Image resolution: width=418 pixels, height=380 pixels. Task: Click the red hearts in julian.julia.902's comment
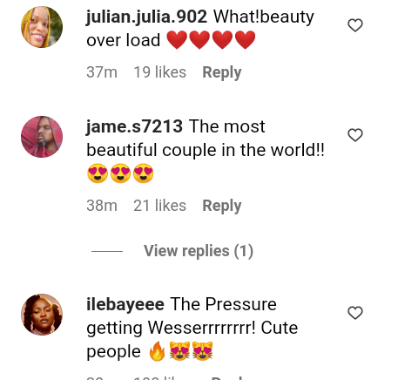[211, 40]
